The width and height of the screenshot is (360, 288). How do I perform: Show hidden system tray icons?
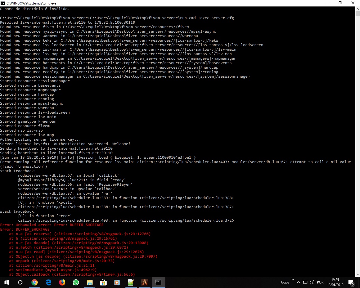298,282
